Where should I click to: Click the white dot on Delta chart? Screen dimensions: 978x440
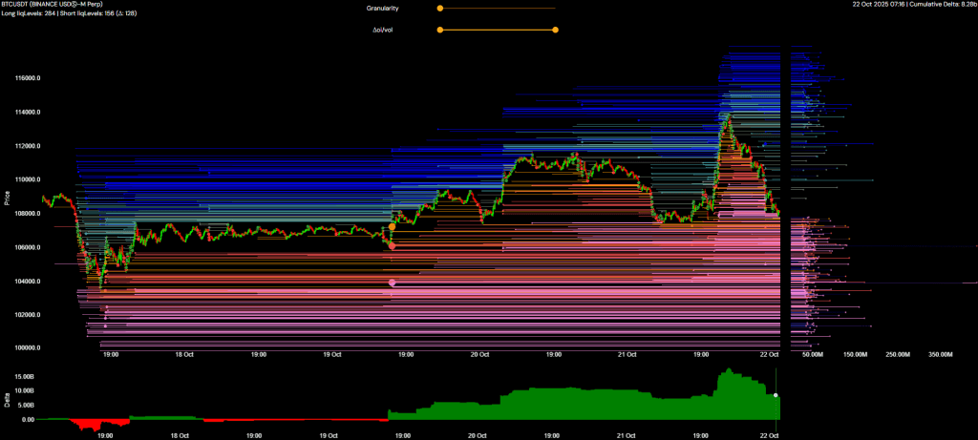pyautogui.click(x=776, y=395)
